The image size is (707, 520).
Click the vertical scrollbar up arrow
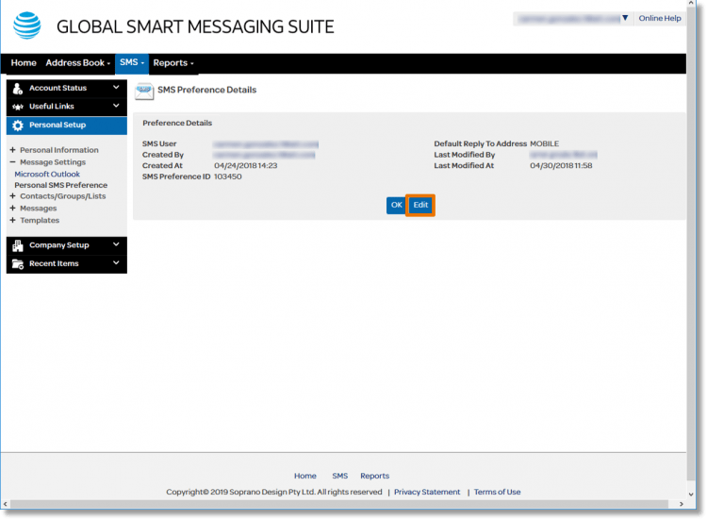pos(691,3)
